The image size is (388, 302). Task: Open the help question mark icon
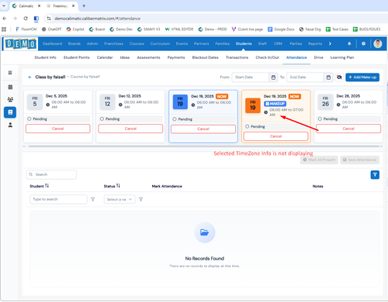coord(363,43)
